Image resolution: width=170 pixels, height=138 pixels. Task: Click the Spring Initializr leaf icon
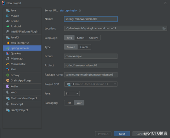click(x=8, y=48)
